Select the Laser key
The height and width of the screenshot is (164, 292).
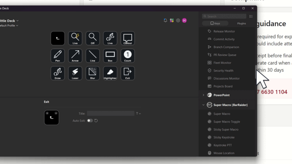point(75,73)
